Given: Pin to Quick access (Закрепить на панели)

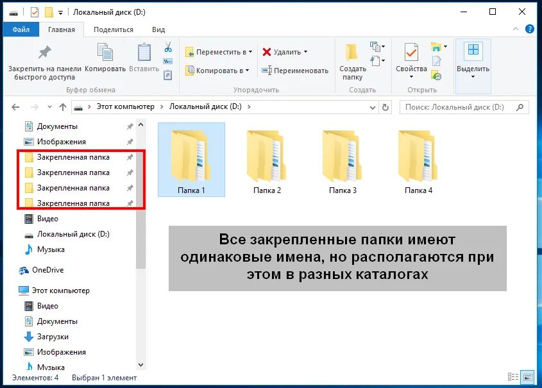Looking at the screenshot, I should click(x=45, y=63).
